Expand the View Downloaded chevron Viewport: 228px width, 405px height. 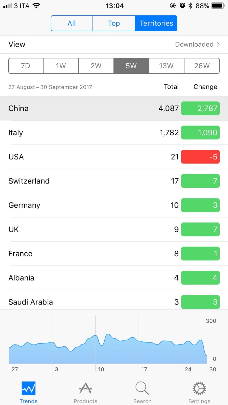pyautogui.click(x=218, y=45)
